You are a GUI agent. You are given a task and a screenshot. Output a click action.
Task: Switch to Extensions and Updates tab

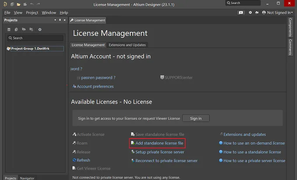pyautogui.click(x=127, y=45)
